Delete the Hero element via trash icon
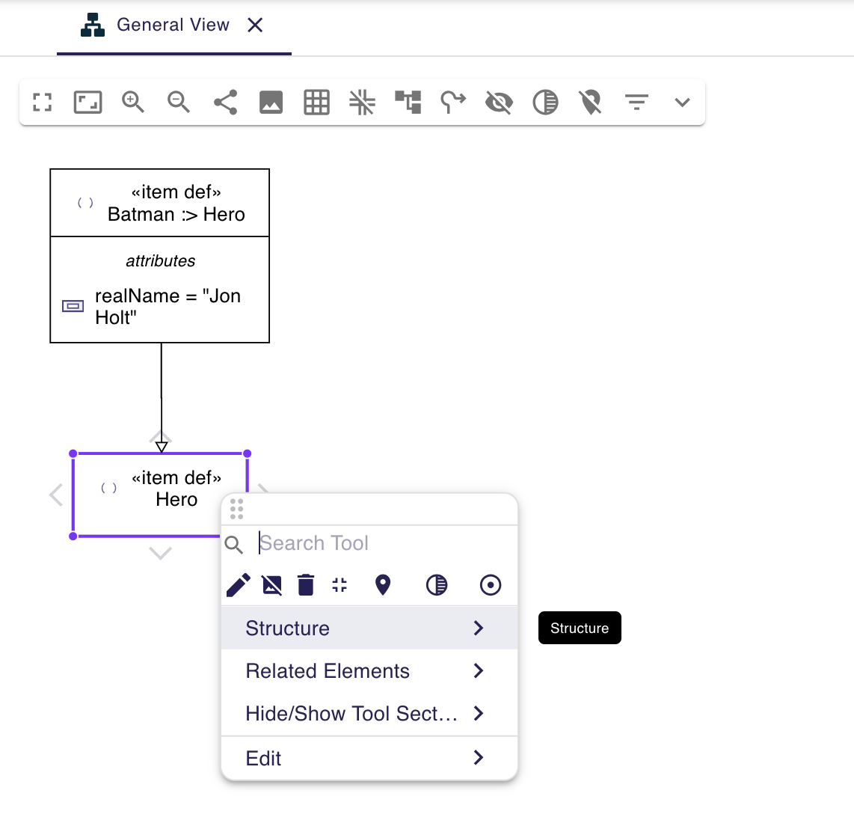The height and width of the screenshot is (835, 854). [x=306, y=584]
